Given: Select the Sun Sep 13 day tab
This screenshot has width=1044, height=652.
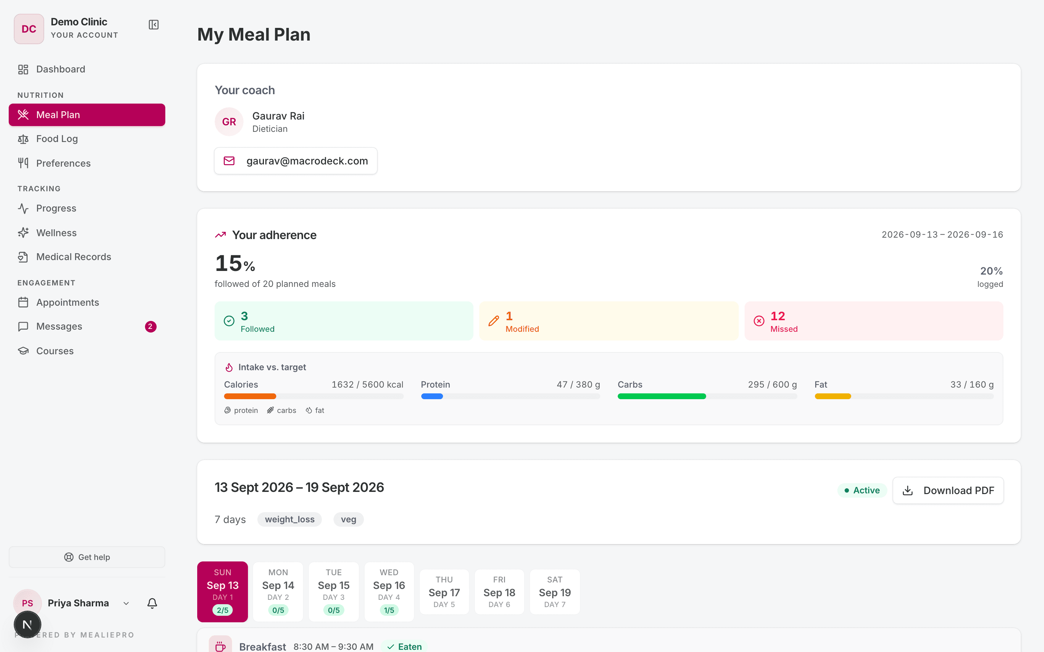Looking at the screenshot, I should [223, 592].
